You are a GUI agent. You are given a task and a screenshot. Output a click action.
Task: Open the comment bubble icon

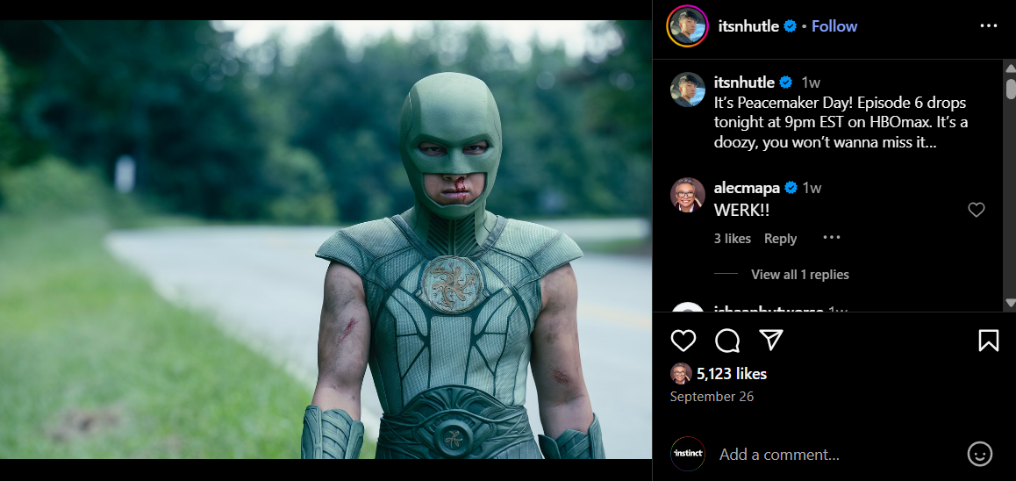pos(727,341)
